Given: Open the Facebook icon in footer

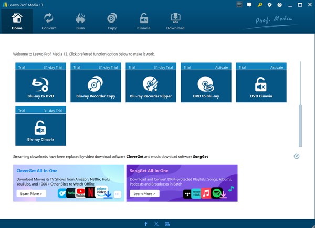Looking at the screenshot, I should point(146,224).
